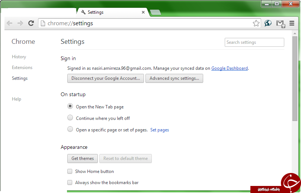Click the Search settings field

pyautogui.click(x=254, y=42)
